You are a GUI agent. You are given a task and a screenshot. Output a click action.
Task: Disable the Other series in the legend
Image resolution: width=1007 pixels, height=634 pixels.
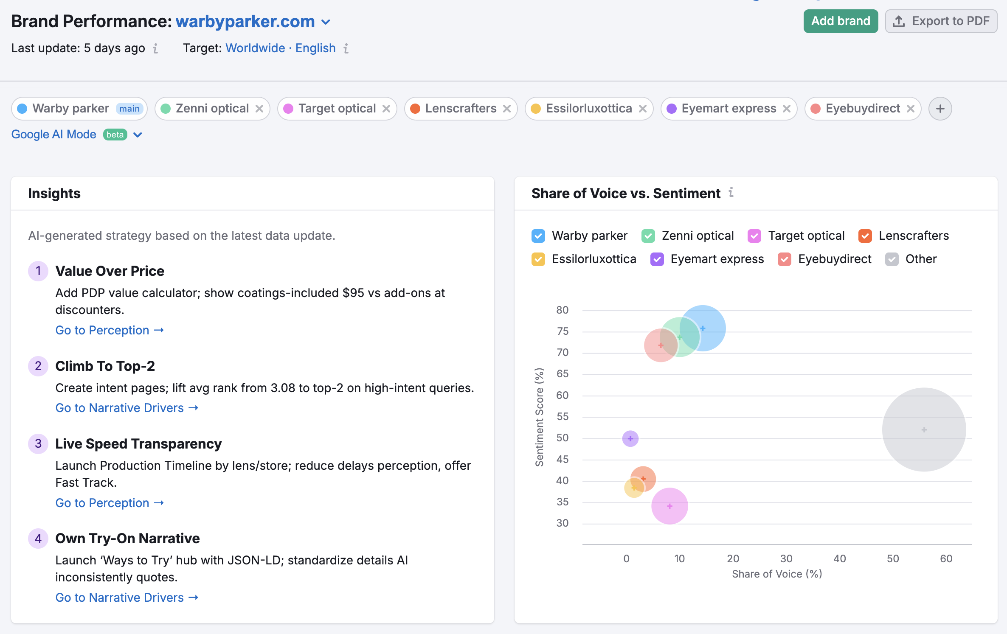pyautogui.click(x=892, y=259)
